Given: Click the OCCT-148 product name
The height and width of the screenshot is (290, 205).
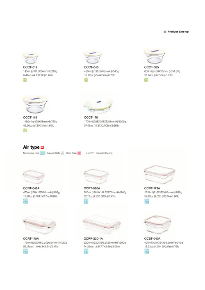Looking at the screenshot, I should pyautogui.click(x=30, y=118).
